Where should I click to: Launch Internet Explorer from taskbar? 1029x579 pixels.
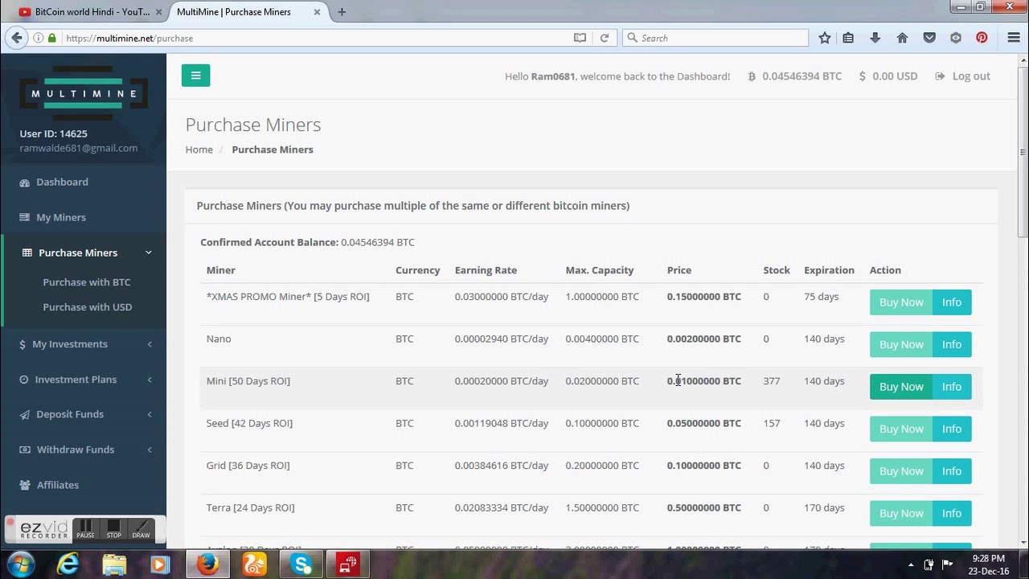(68, 565)
